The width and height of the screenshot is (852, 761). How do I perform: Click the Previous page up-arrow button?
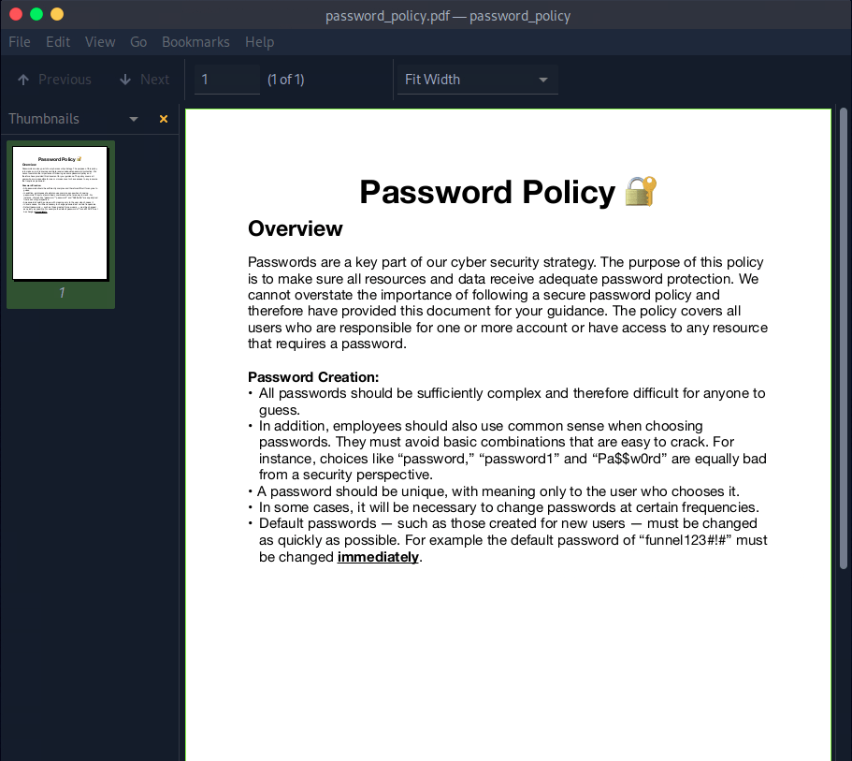coord(54,80)
